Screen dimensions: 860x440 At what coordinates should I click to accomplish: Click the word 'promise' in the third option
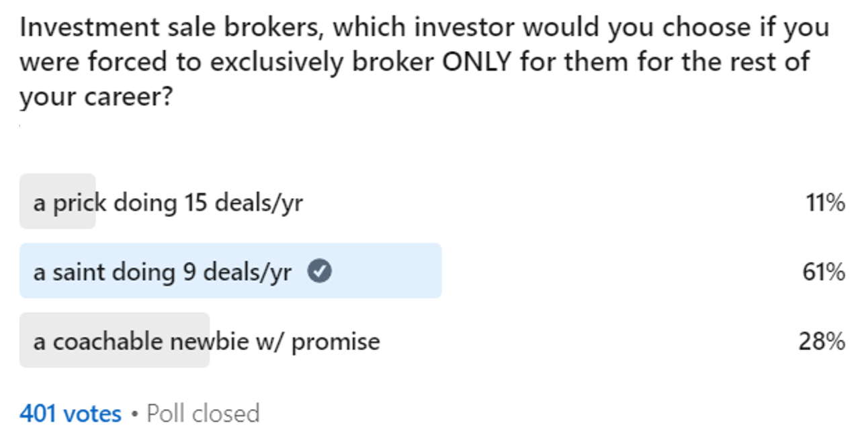coord(336,343)
